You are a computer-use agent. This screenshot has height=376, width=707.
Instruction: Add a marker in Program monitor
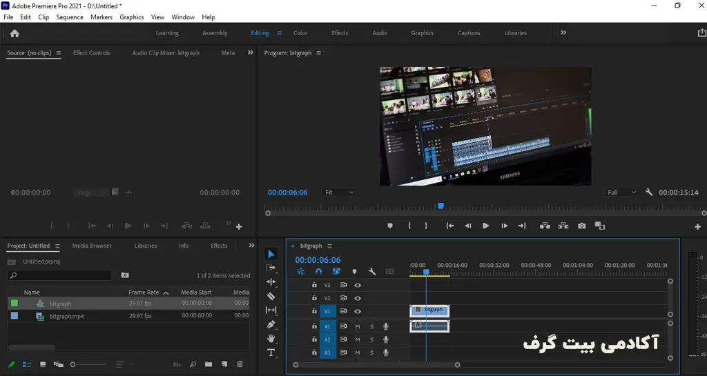390,226
